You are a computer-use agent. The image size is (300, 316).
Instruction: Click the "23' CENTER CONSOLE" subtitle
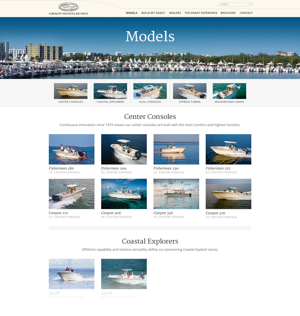click(x=169, y=172)
